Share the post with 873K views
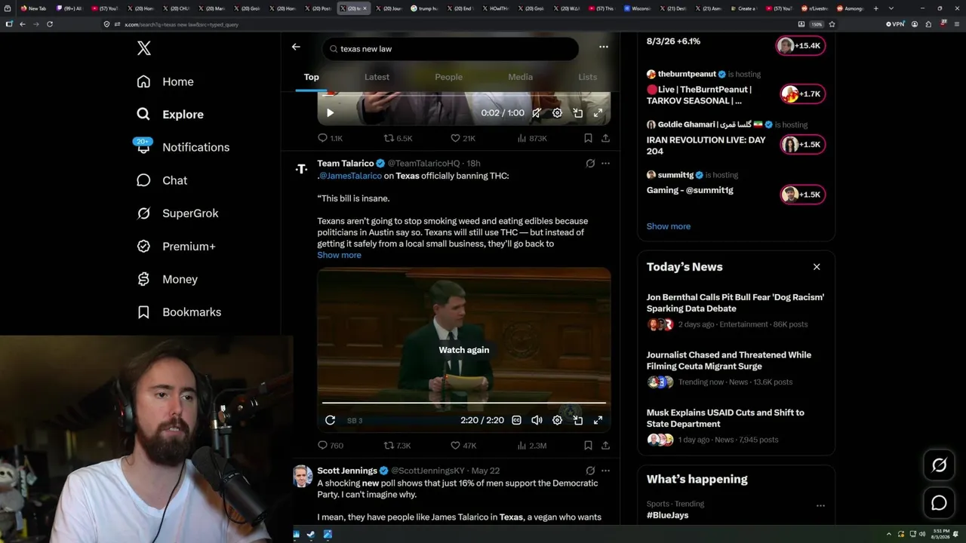The height and width of the screenshot is (543, 966). click(x=605, y=138)
